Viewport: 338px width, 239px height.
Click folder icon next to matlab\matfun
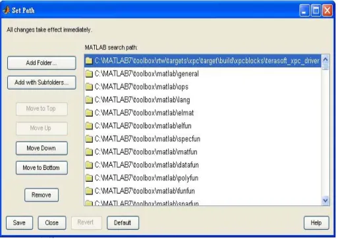tap(89, 152)
